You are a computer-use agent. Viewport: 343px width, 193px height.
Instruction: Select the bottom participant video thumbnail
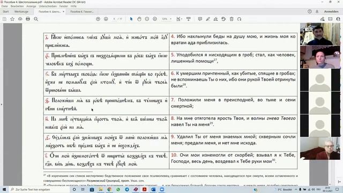tap(320, 149)
